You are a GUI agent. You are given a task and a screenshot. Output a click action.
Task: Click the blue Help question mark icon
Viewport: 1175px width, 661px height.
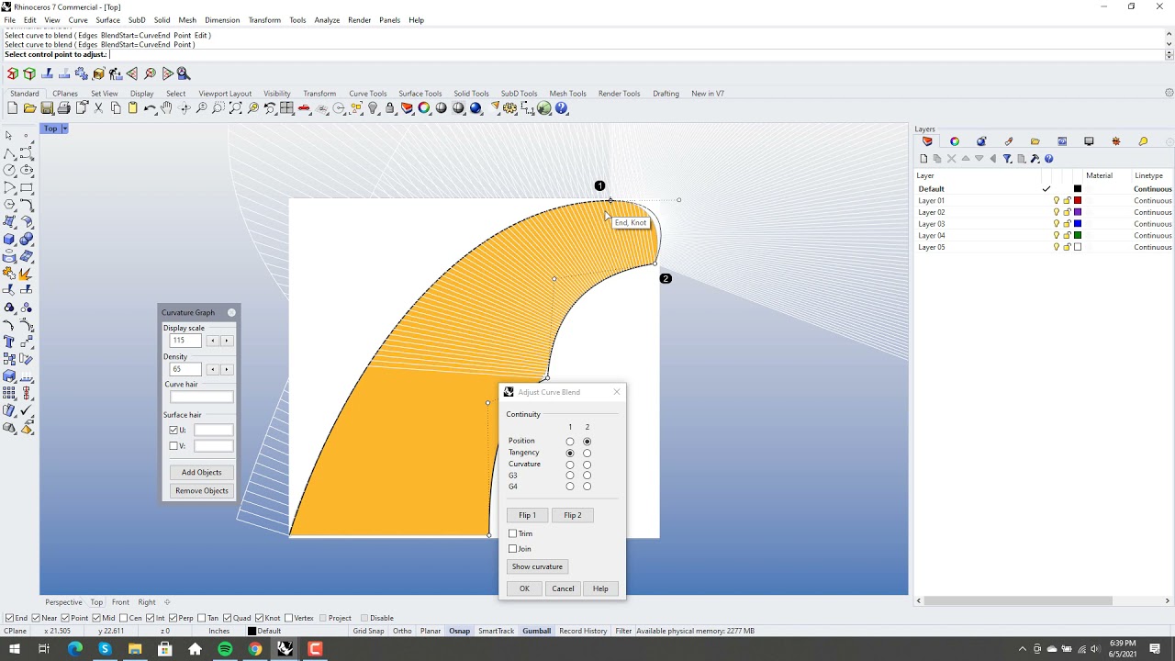(x=562, y=108)
